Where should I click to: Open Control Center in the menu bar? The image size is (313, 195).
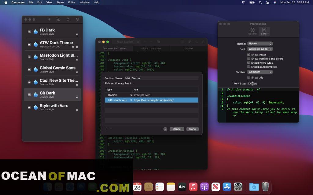coord(268,2)
